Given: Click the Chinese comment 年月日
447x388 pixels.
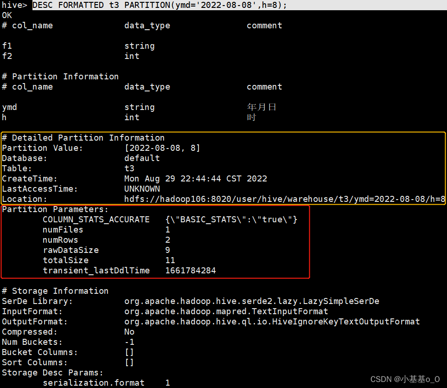Looking at the screenshot, I should tap(262, 107).
